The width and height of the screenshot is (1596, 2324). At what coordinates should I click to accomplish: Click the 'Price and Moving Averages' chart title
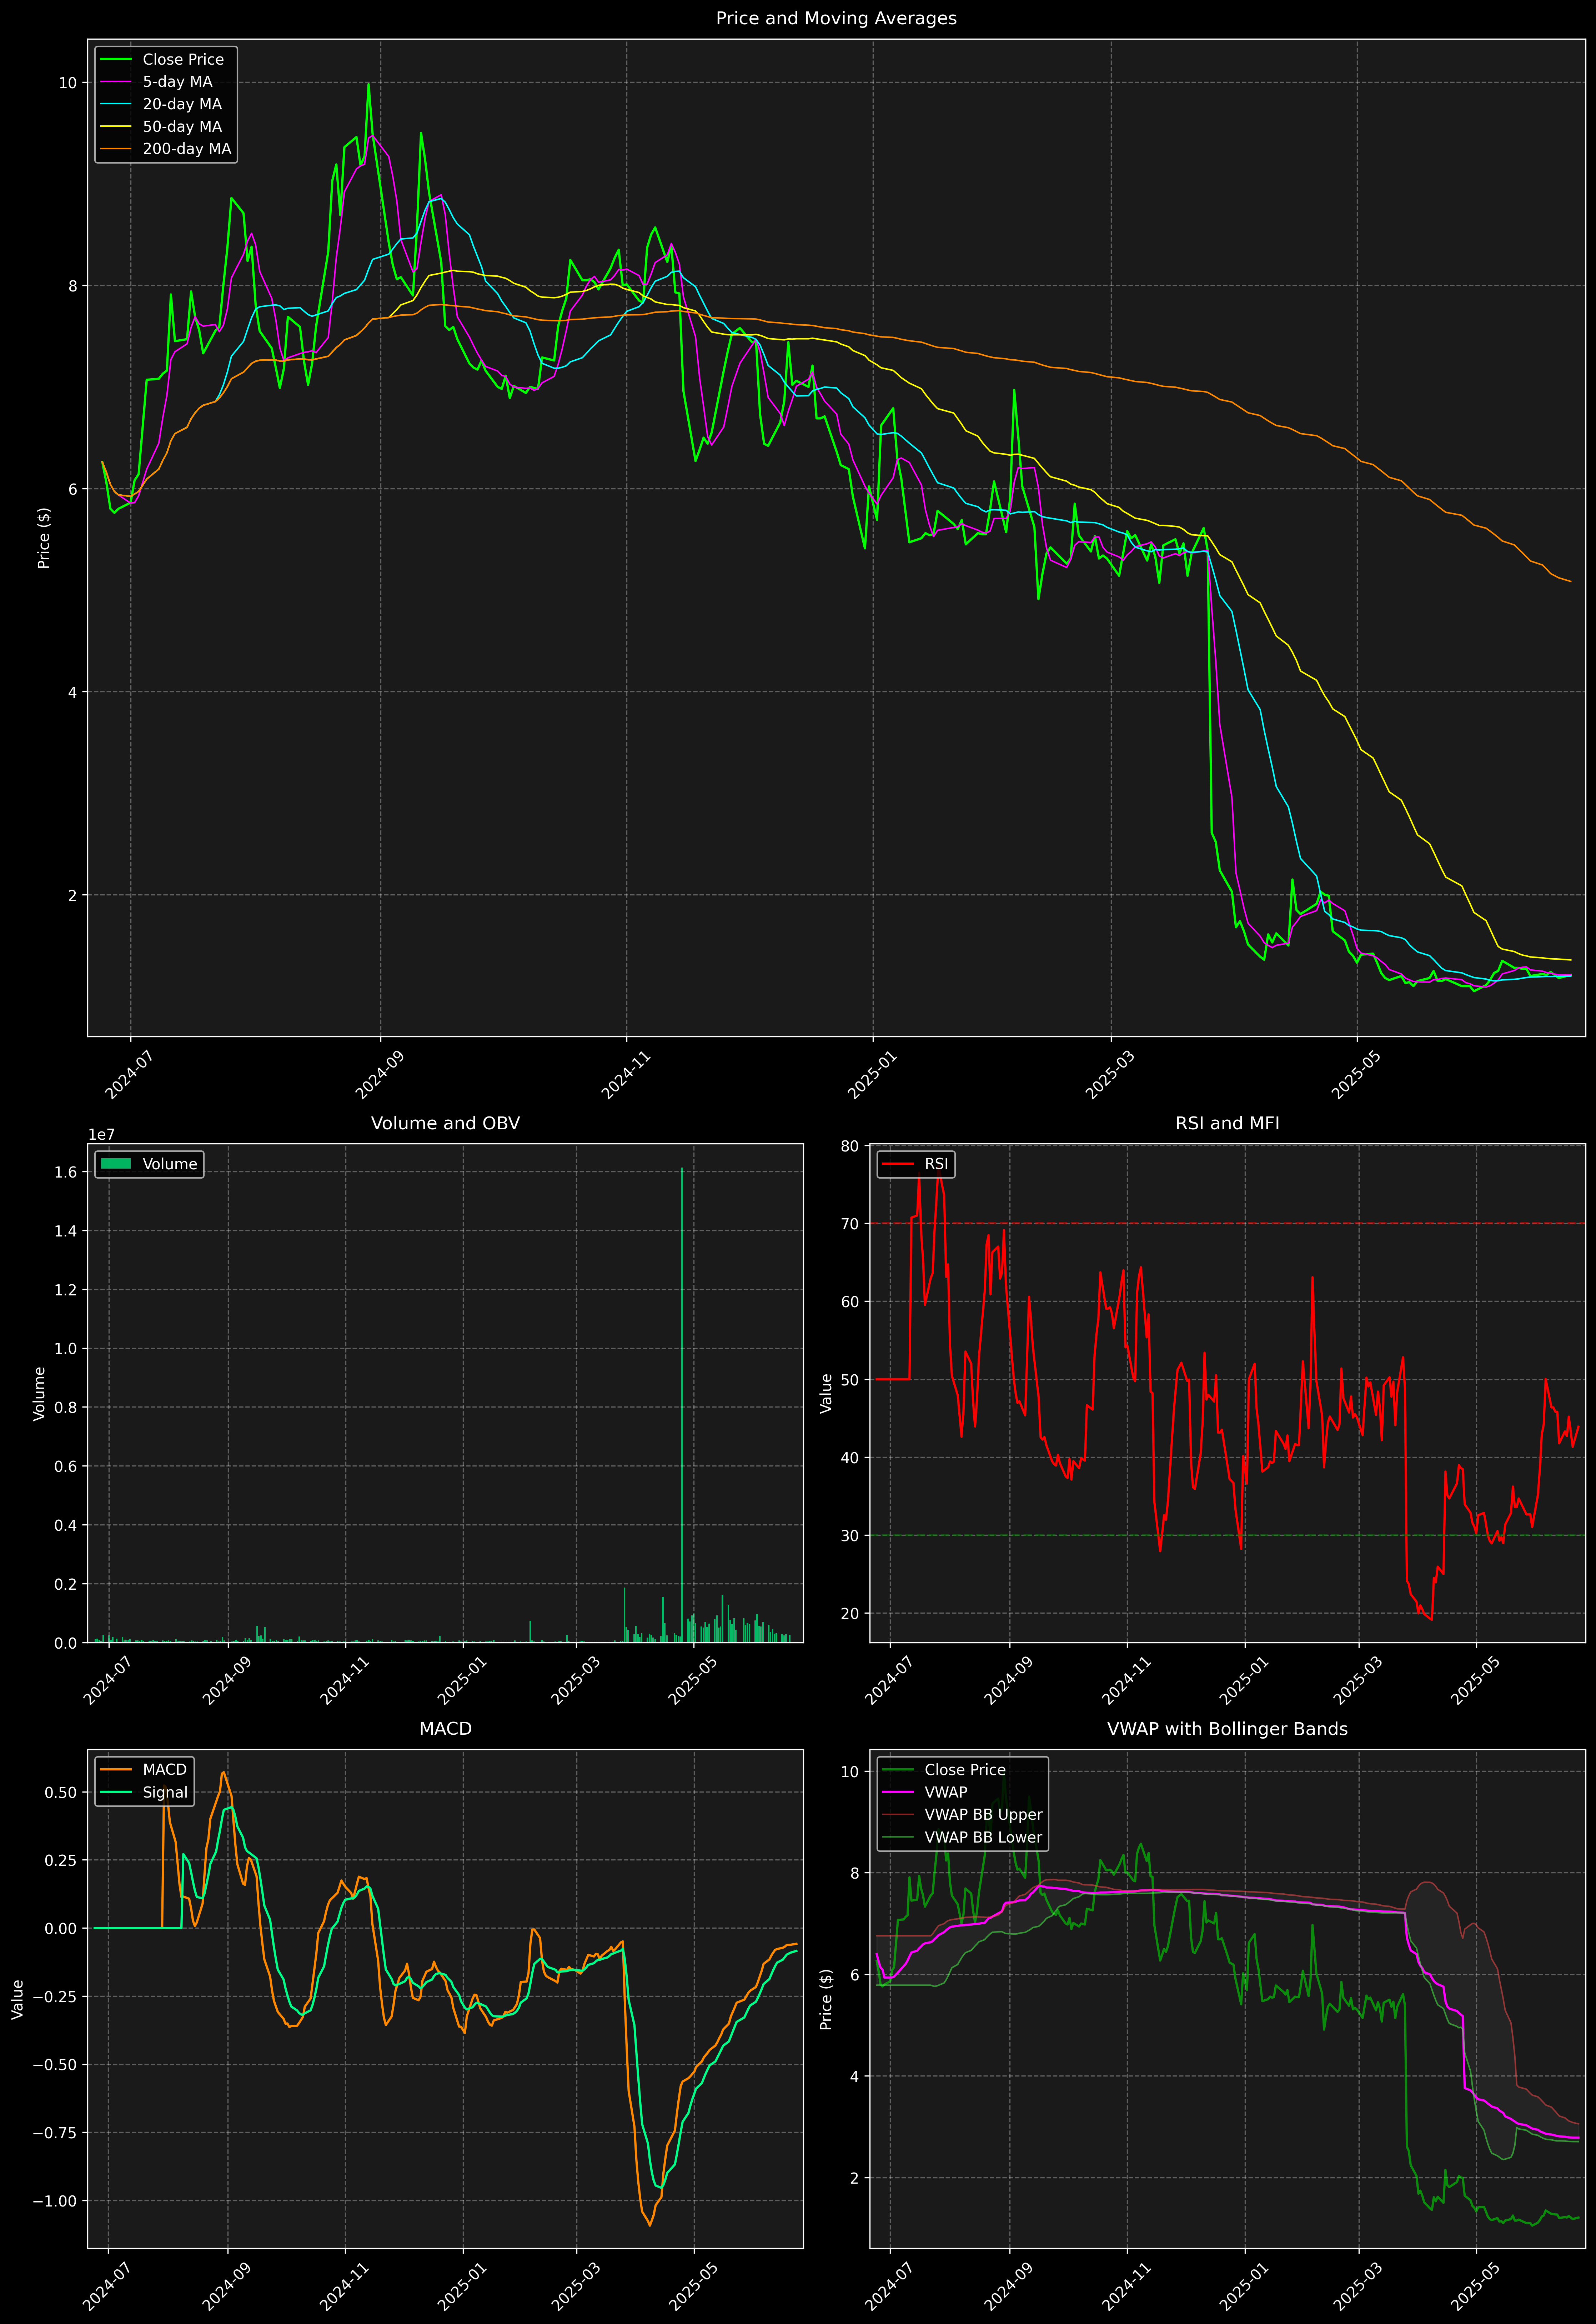[x=836, y=18]
